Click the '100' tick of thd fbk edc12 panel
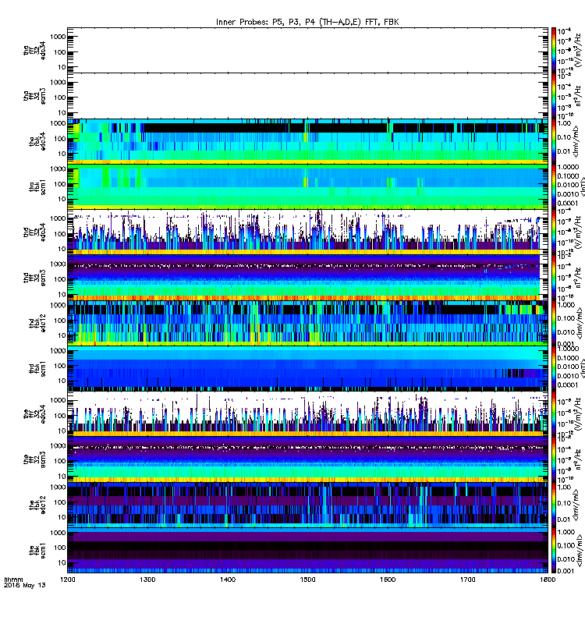Viewport: 585px width, 624px height. pos(60,321)
